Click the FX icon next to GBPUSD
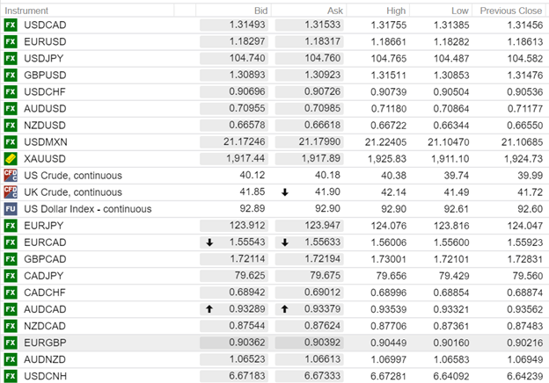The height and width of the screenshot is (383, 549). (x=11, y=75)
